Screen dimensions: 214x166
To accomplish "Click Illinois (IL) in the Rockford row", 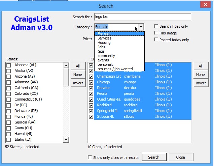I will coord(164,105).
